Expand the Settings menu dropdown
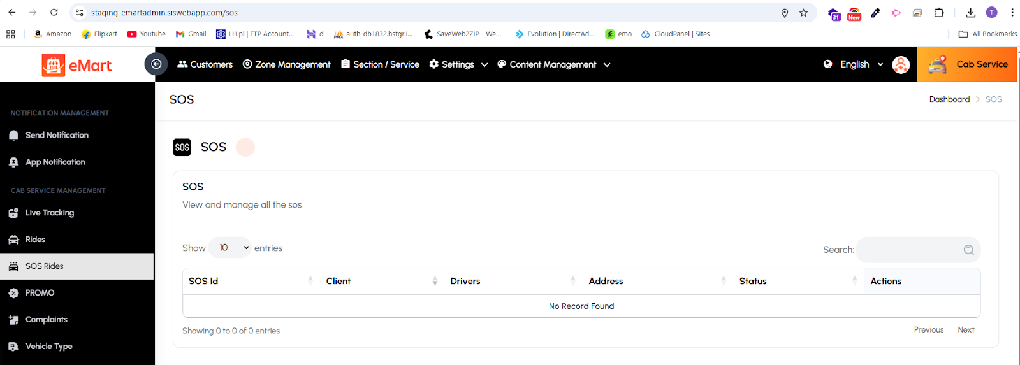 point(458,64)
